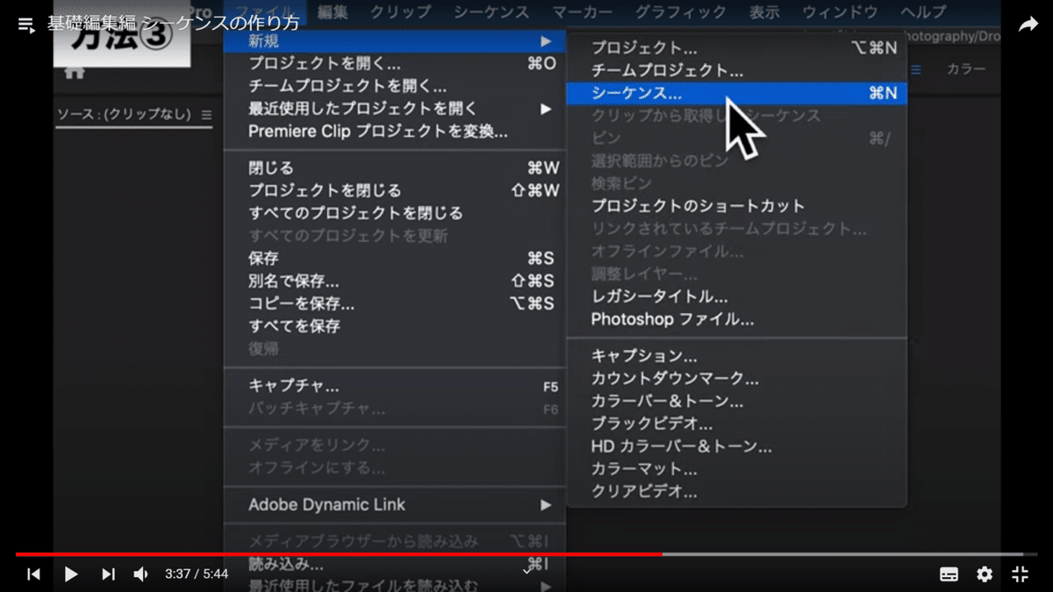Open the playback settings gear
1053x592 pixels.
click(x=984, y=574)
